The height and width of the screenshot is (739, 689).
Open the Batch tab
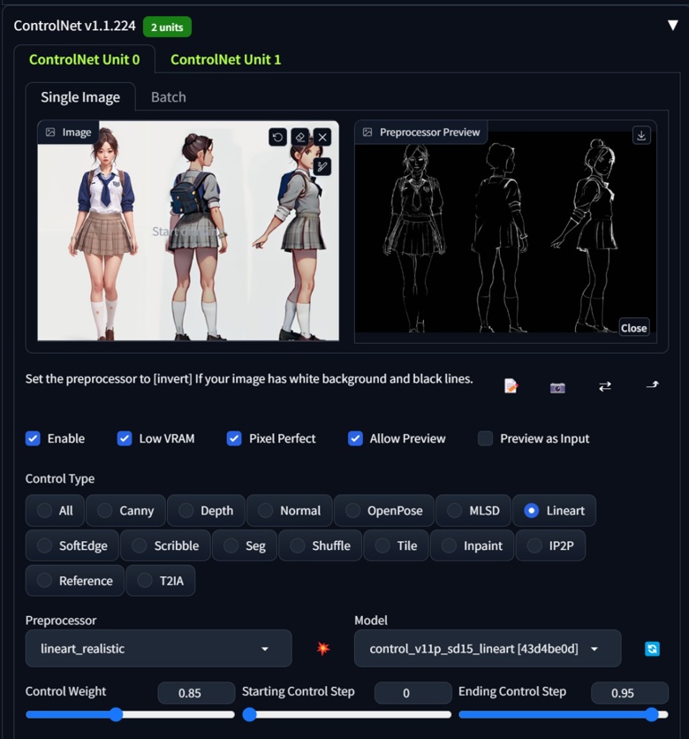pos(168,97)
